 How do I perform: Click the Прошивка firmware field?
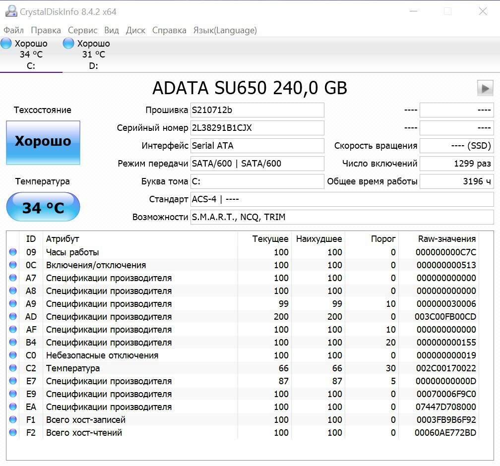(257, 110)
